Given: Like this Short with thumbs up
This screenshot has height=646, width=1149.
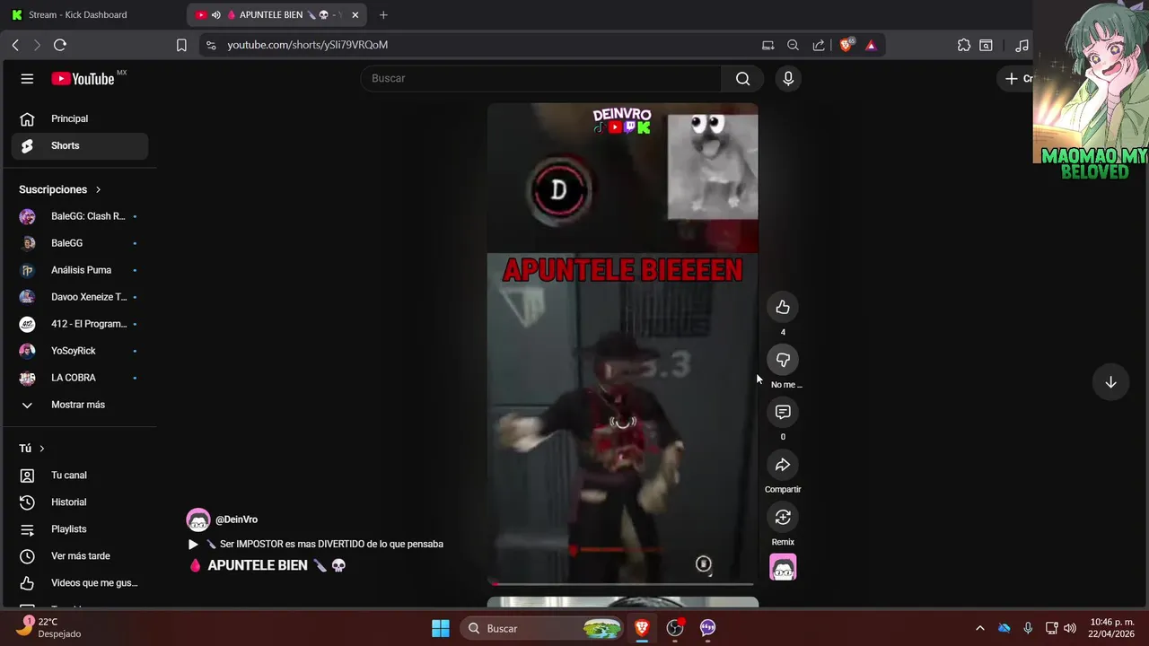Looking at the screenshot, I should [x=783, y=307].
